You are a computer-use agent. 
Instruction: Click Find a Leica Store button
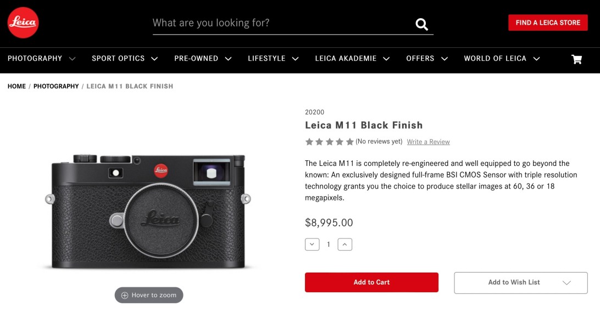[548, 23]
